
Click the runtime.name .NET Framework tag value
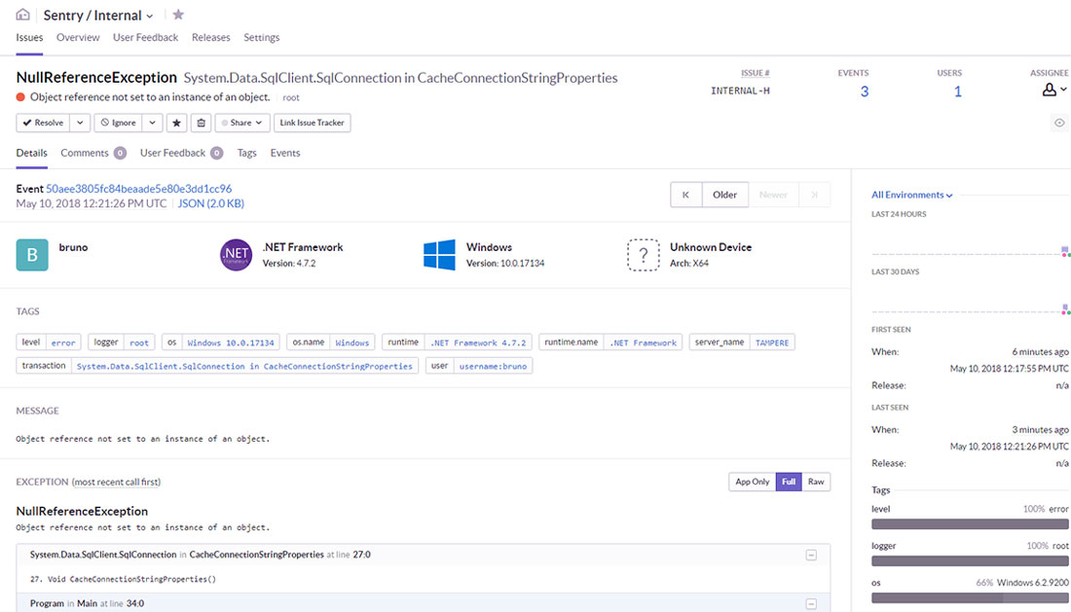pyautogui.click(x=644, y=342)
